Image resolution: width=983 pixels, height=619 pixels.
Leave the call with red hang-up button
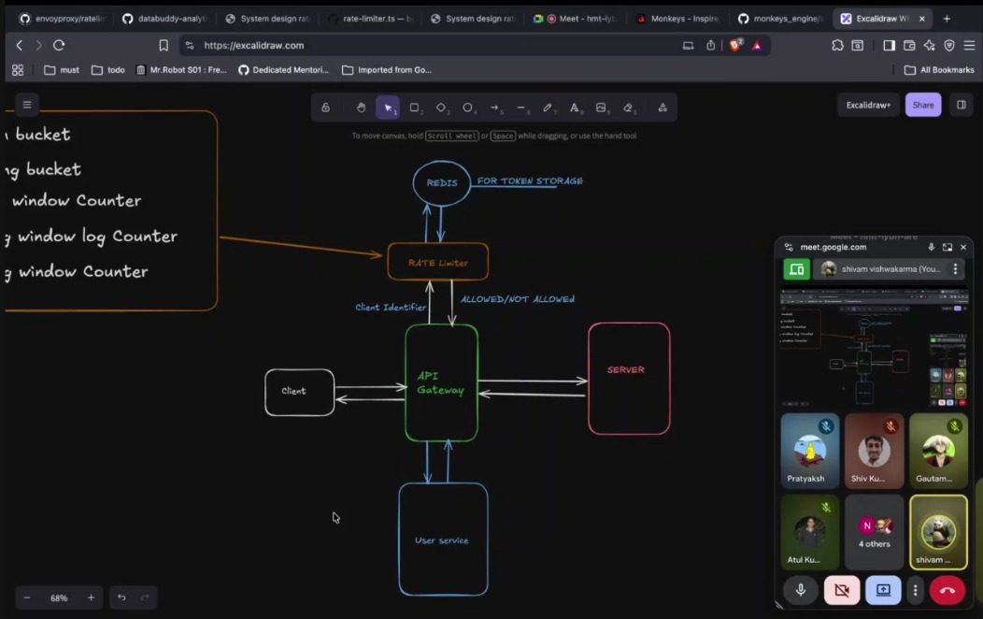[x=947, y=590]
